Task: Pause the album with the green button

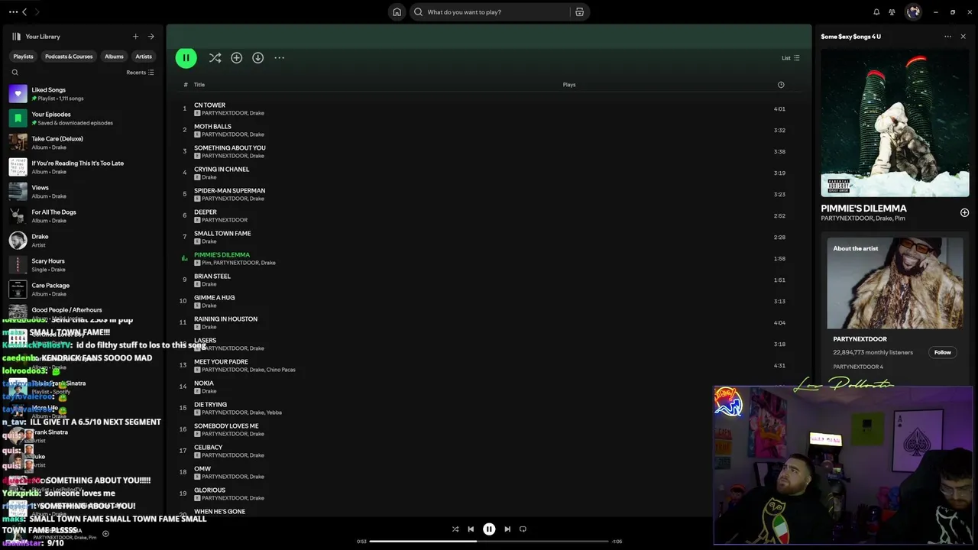Action: [186, 57]
